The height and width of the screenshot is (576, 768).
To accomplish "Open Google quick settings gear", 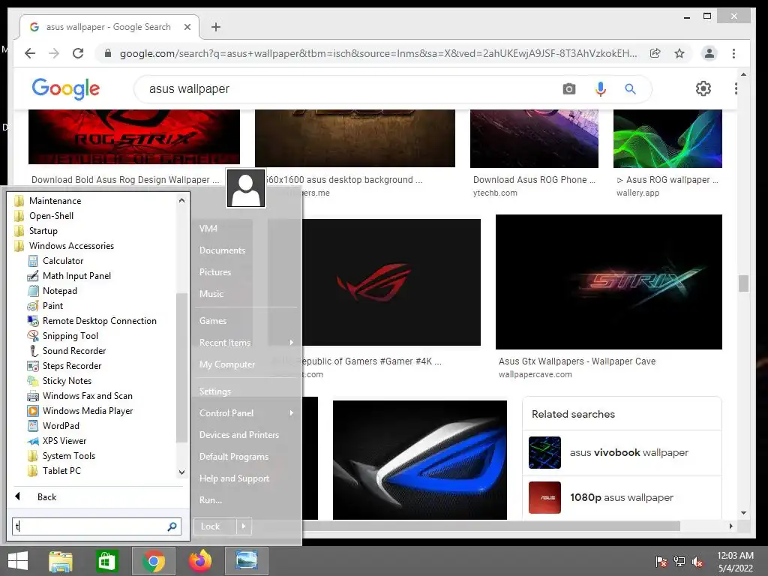I will pyautogui.click(x=703, y=88).
